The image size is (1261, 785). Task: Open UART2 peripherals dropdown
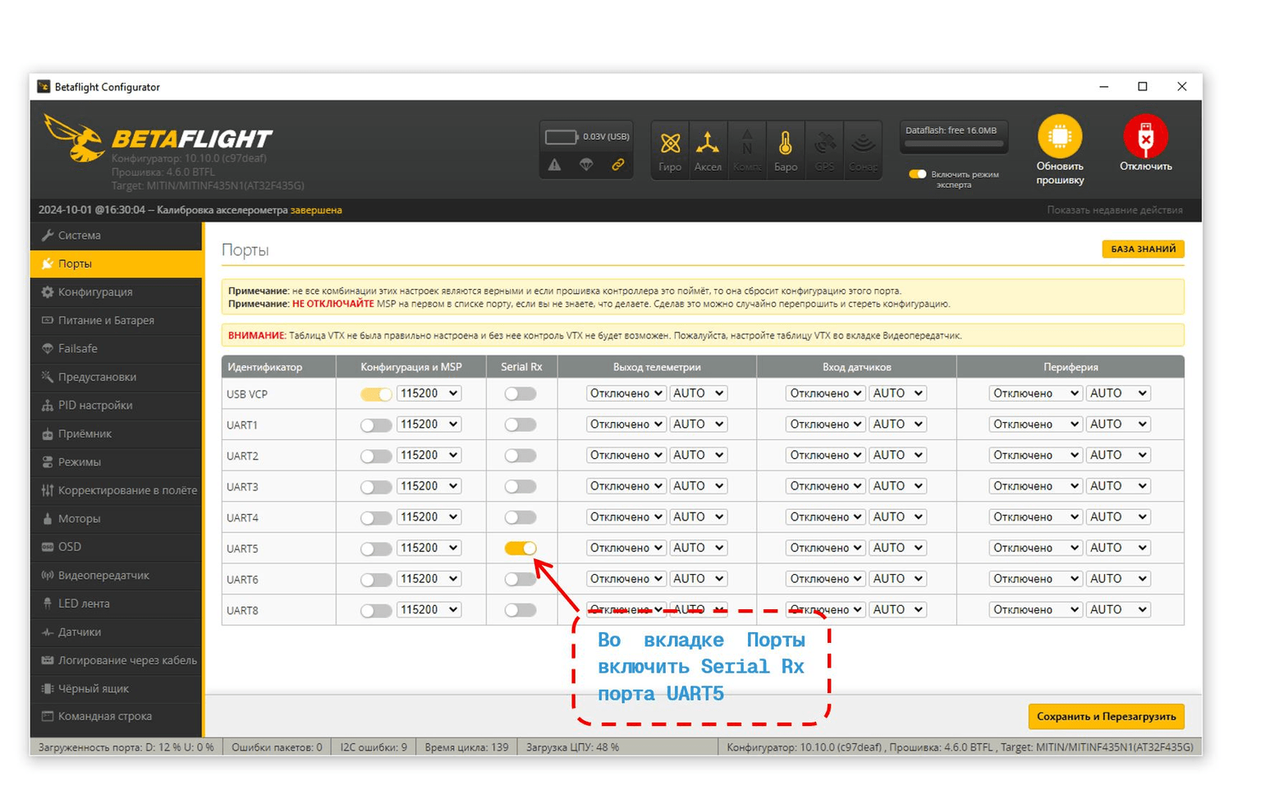click(1035, 455)
